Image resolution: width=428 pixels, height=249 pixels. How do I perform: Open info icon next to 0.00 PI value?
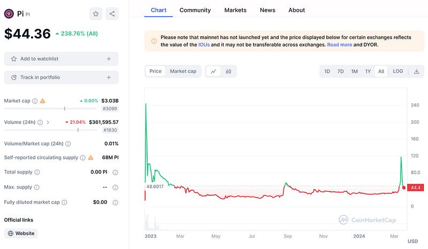(116, 172)
